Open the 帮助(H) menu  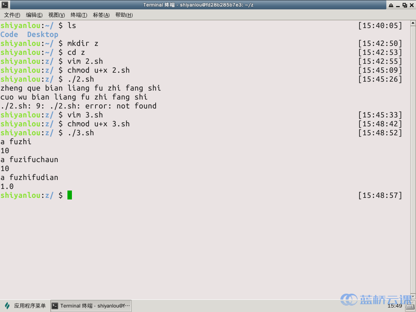click(x=124, y=15)
